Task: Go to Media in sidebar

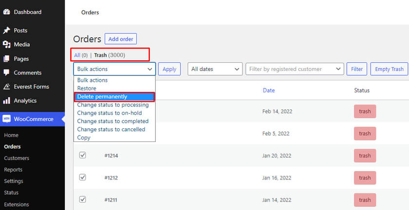Action: pos(22,45)
